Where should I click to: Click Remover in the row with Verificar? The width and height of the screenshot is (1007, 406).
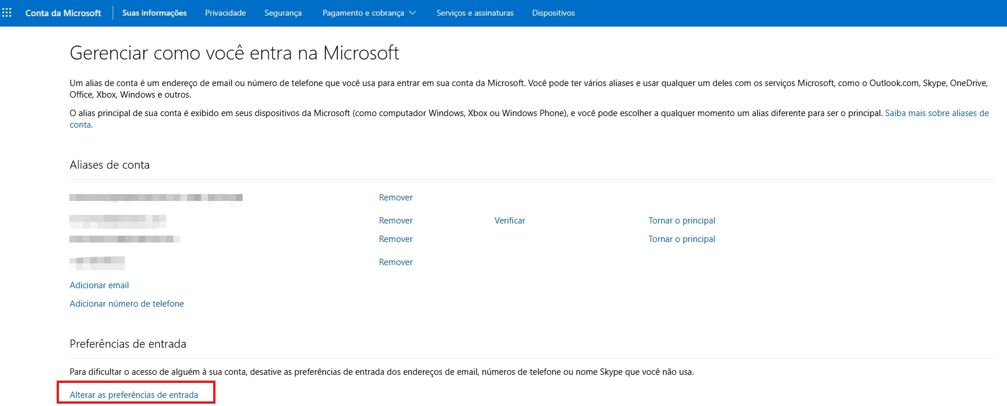point(396,221)
